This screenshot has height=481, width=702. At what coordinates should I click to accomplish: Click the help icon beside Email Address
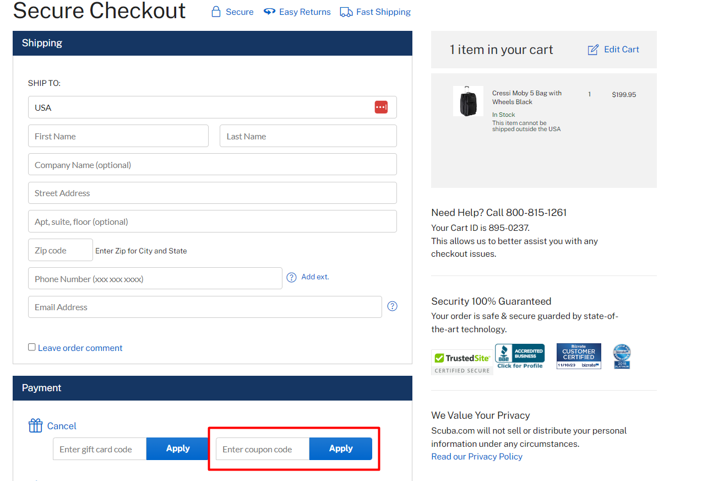tap(393, 306)
